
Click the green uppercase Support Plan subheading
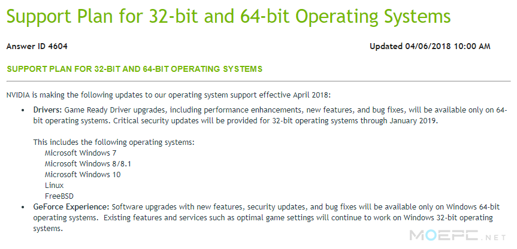135,69
